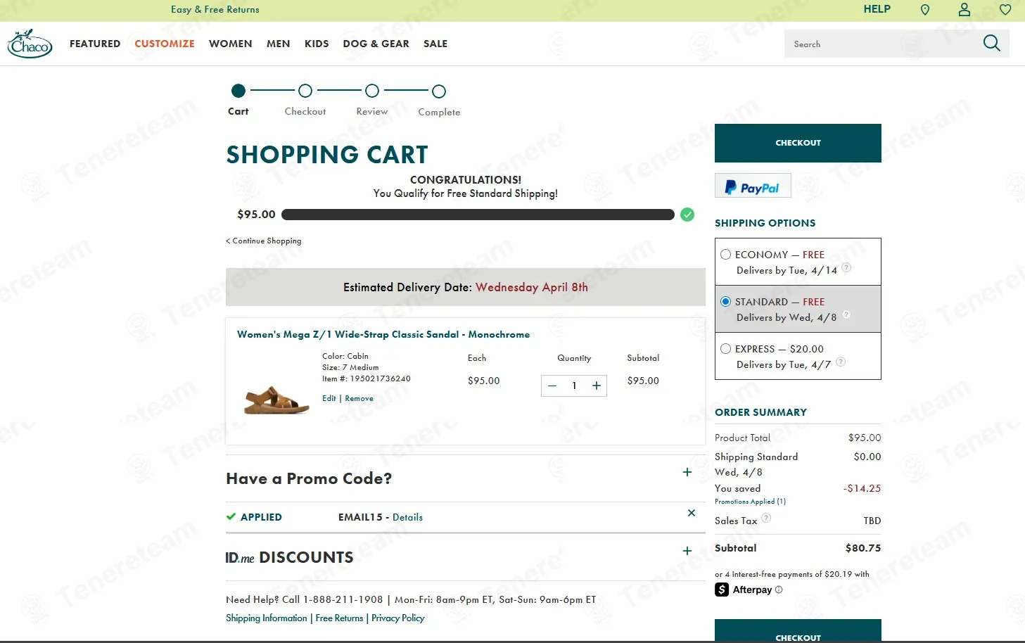
Task: Select Economy free shipping option
Action: tap(725, 255)
